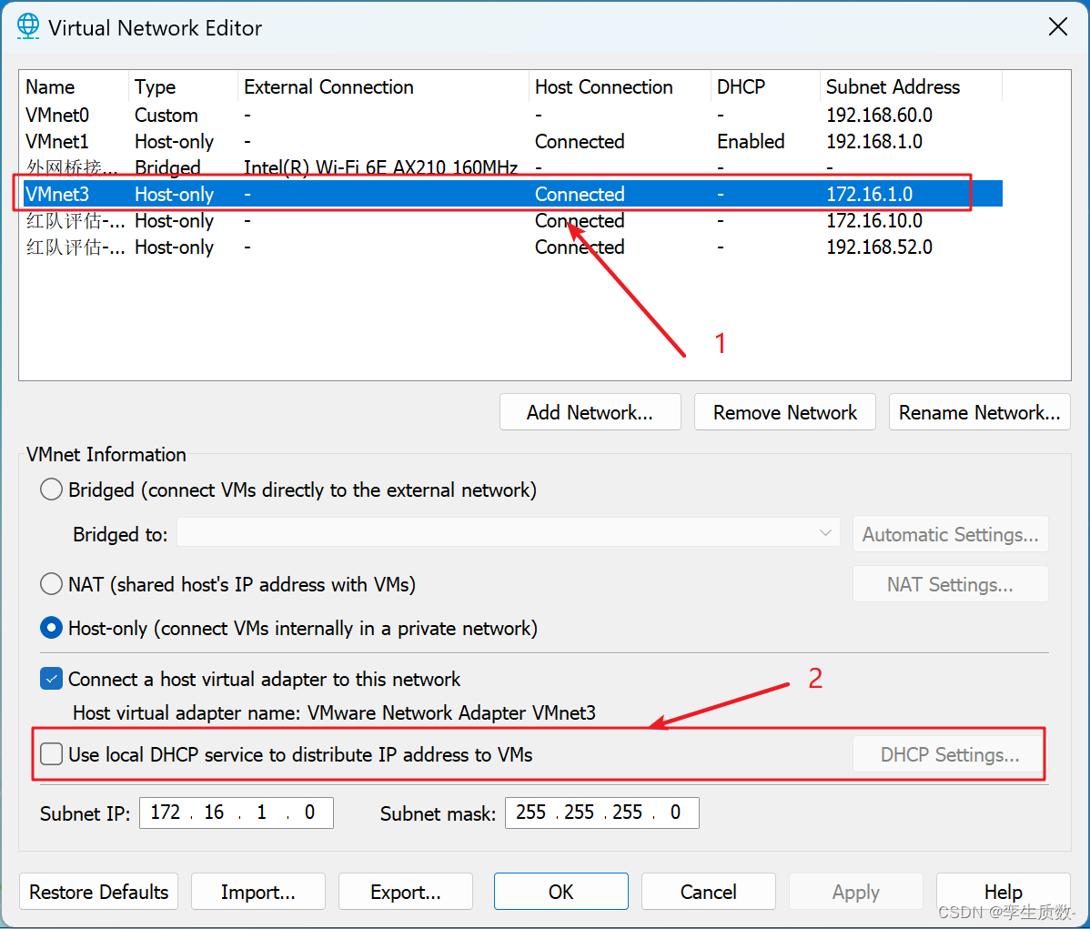
Task: Enable the NAT network type
Action: pos(51,583)
